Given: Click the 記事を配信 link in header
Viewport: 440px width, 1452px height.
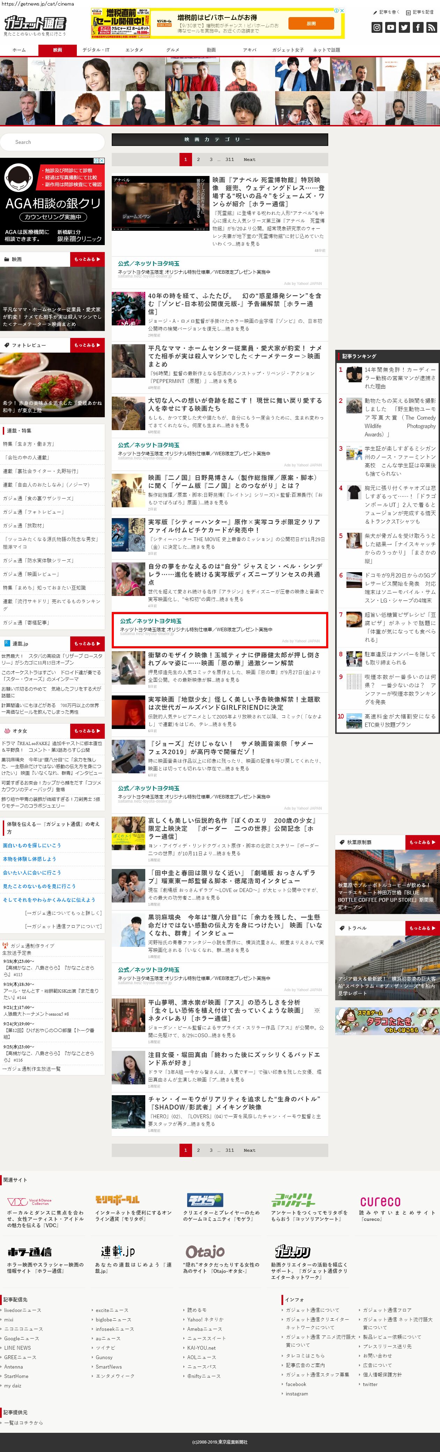Looking at the screenshot, I should [420, 12].
